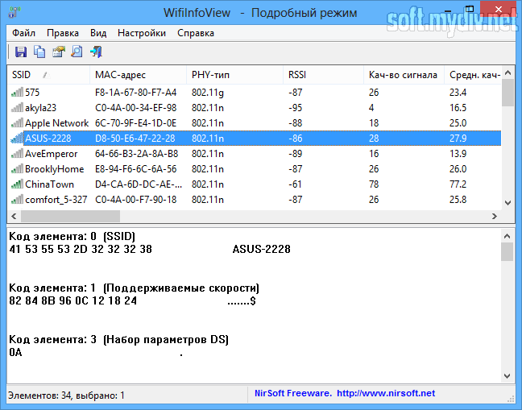Viewport: 522px width, 410px height.
Task: Click status text Элементов: 34, выбрано: 1
Action: (x=66, y=396)
